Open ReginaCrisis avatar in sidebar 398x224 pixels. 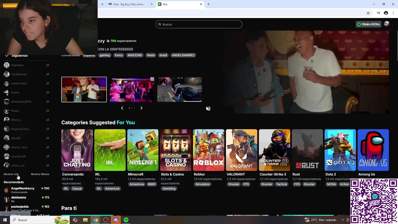[x=7, y=129]
